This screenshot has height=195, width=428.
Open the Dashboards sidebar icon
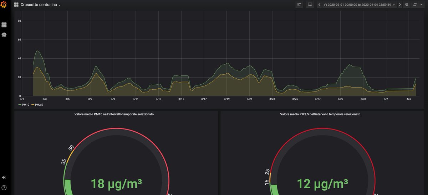pos(4,25)
